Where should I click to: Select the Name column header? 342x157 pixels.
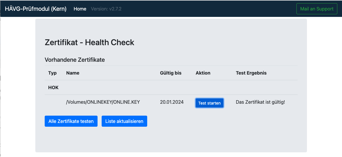tap(73, 73)
